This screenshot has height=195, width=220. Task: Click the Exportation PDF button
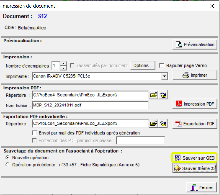195,124
